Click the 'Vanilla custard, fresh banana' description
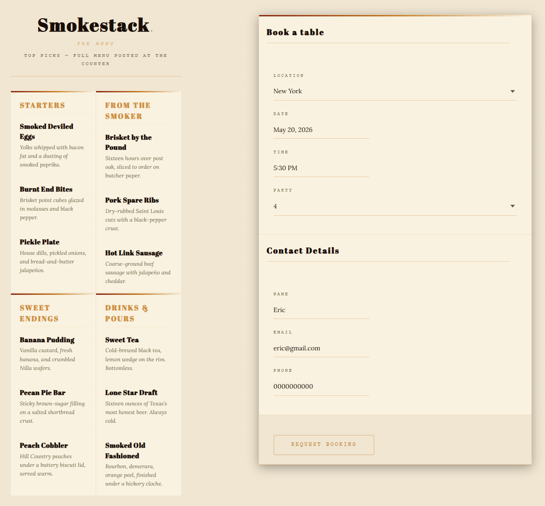The image size is (545, 506). coord(47,359)
